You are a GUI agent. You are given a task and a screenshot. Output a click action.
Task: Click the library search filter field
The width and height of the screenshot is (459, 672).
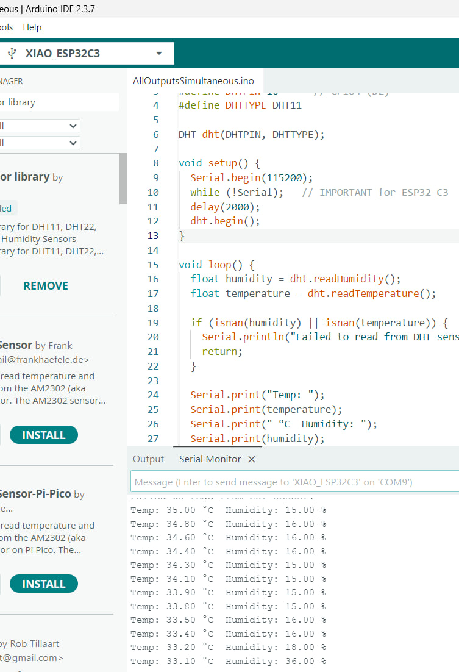pyautogui.click(x=59, y=102)
